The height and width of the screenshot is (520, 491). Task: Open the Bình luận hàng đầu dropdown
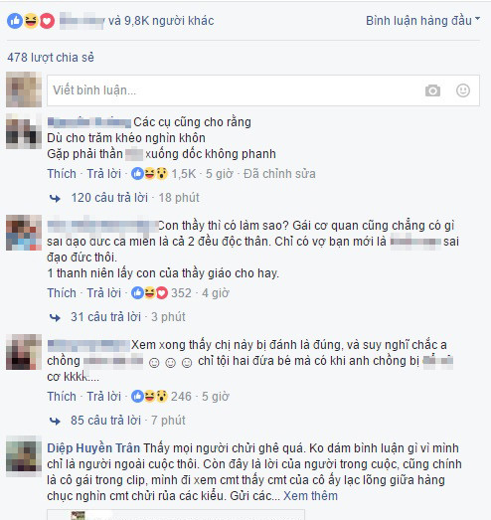(422, 21)
